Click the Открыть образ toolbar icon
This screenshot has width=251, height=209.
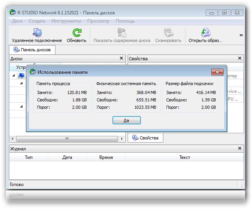205,33
